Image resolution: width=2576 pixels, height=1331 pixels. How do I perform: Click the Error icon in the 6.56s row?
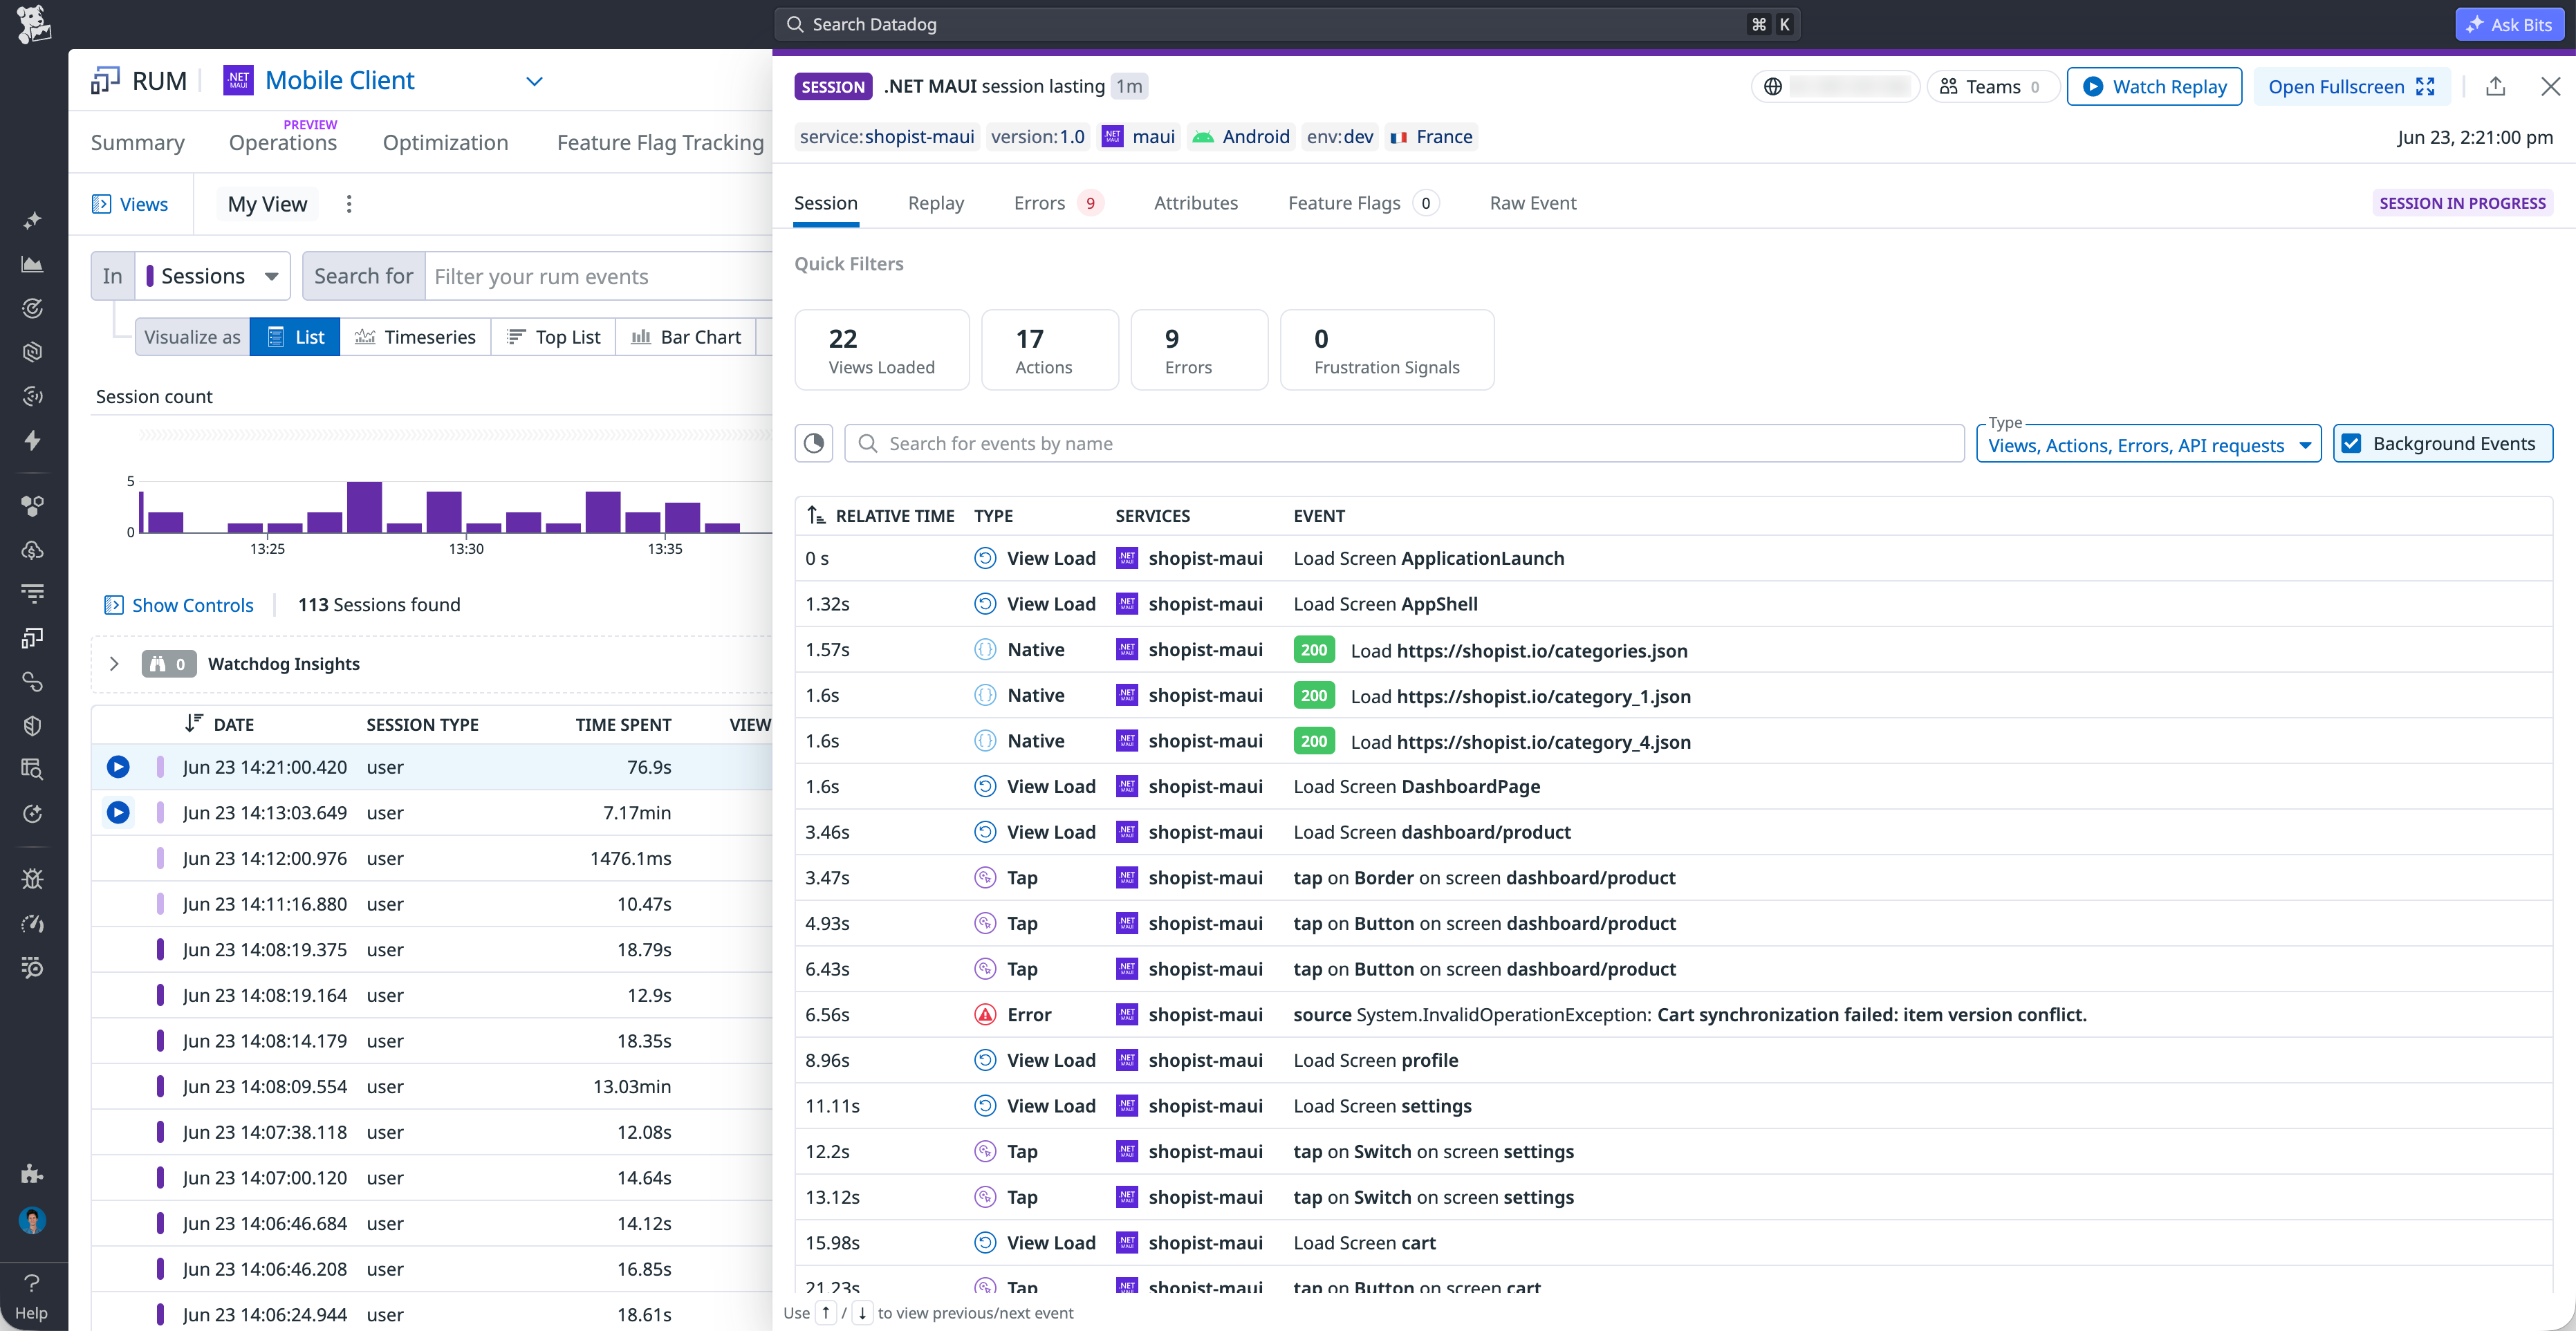click(x=985, y=1015)
